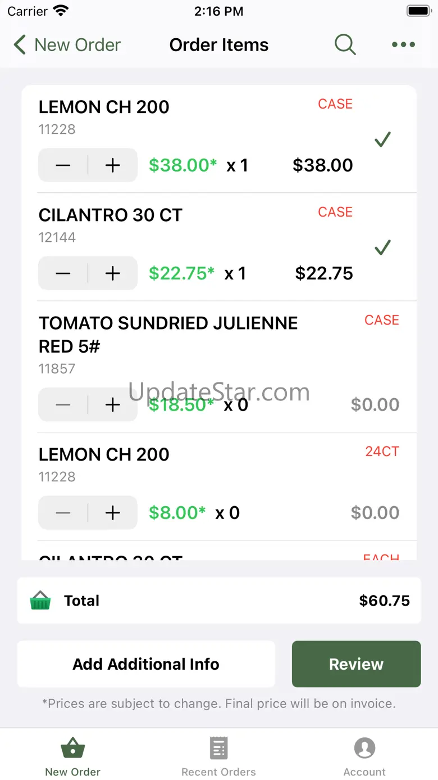
Task: Select the $38.00 lemon unit price
Action: click(x=182, y=165)
